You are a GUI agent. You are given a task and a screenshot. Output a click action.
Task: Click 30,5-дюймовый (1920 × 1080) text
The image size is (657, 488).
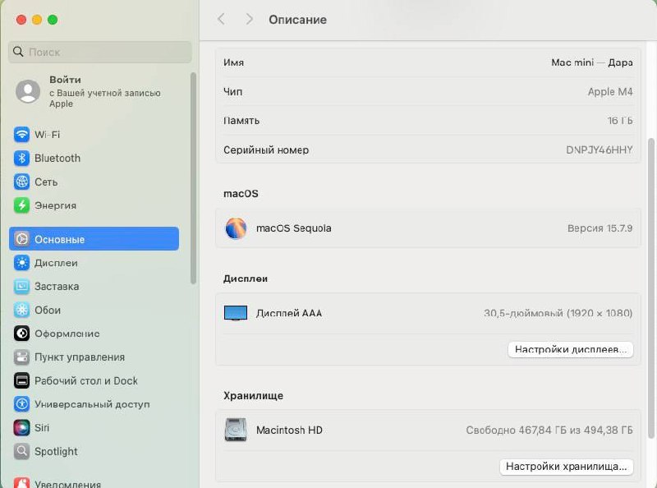(558, 313)
